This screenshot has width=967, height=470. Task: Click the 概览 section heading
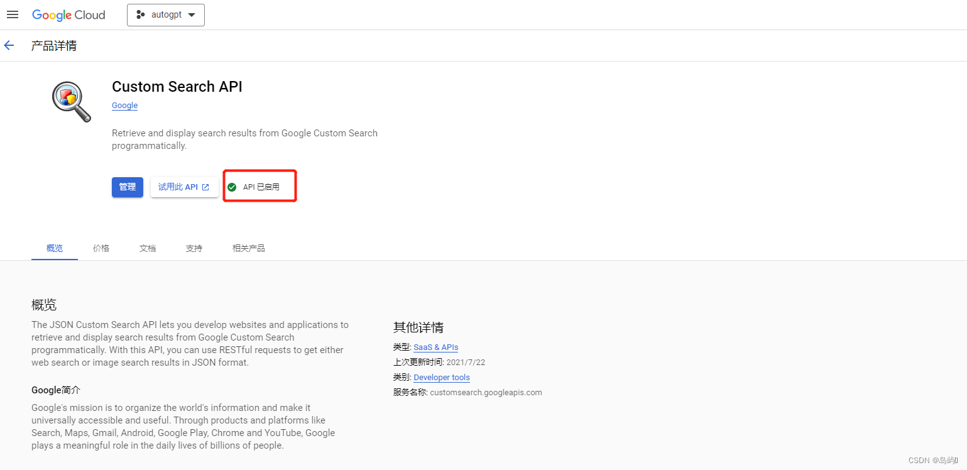(44, 305)
